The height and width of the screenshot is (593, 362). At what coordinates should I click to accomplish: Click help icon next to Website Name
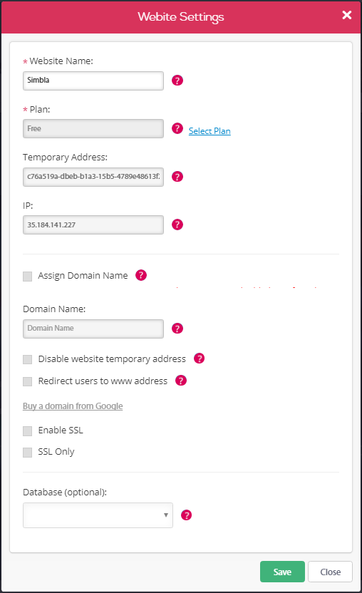(177, 80)
